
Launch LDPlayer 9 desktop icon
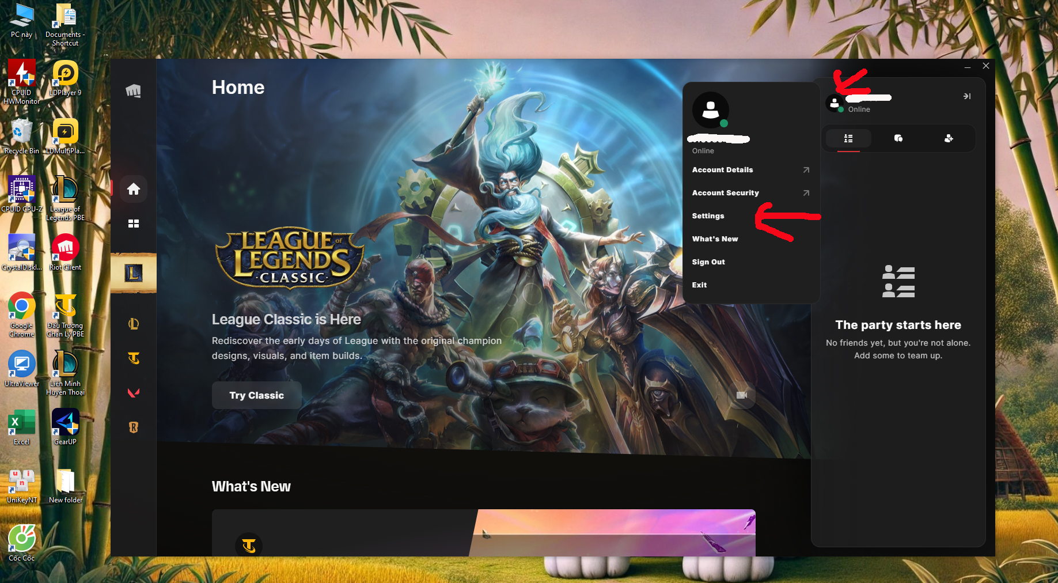point(65,78)
